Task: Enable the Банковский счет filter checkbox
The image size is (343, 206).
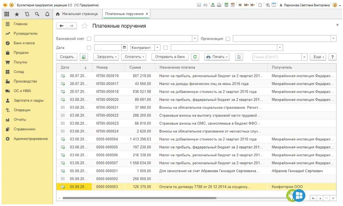Action: (x=89, y=39)
